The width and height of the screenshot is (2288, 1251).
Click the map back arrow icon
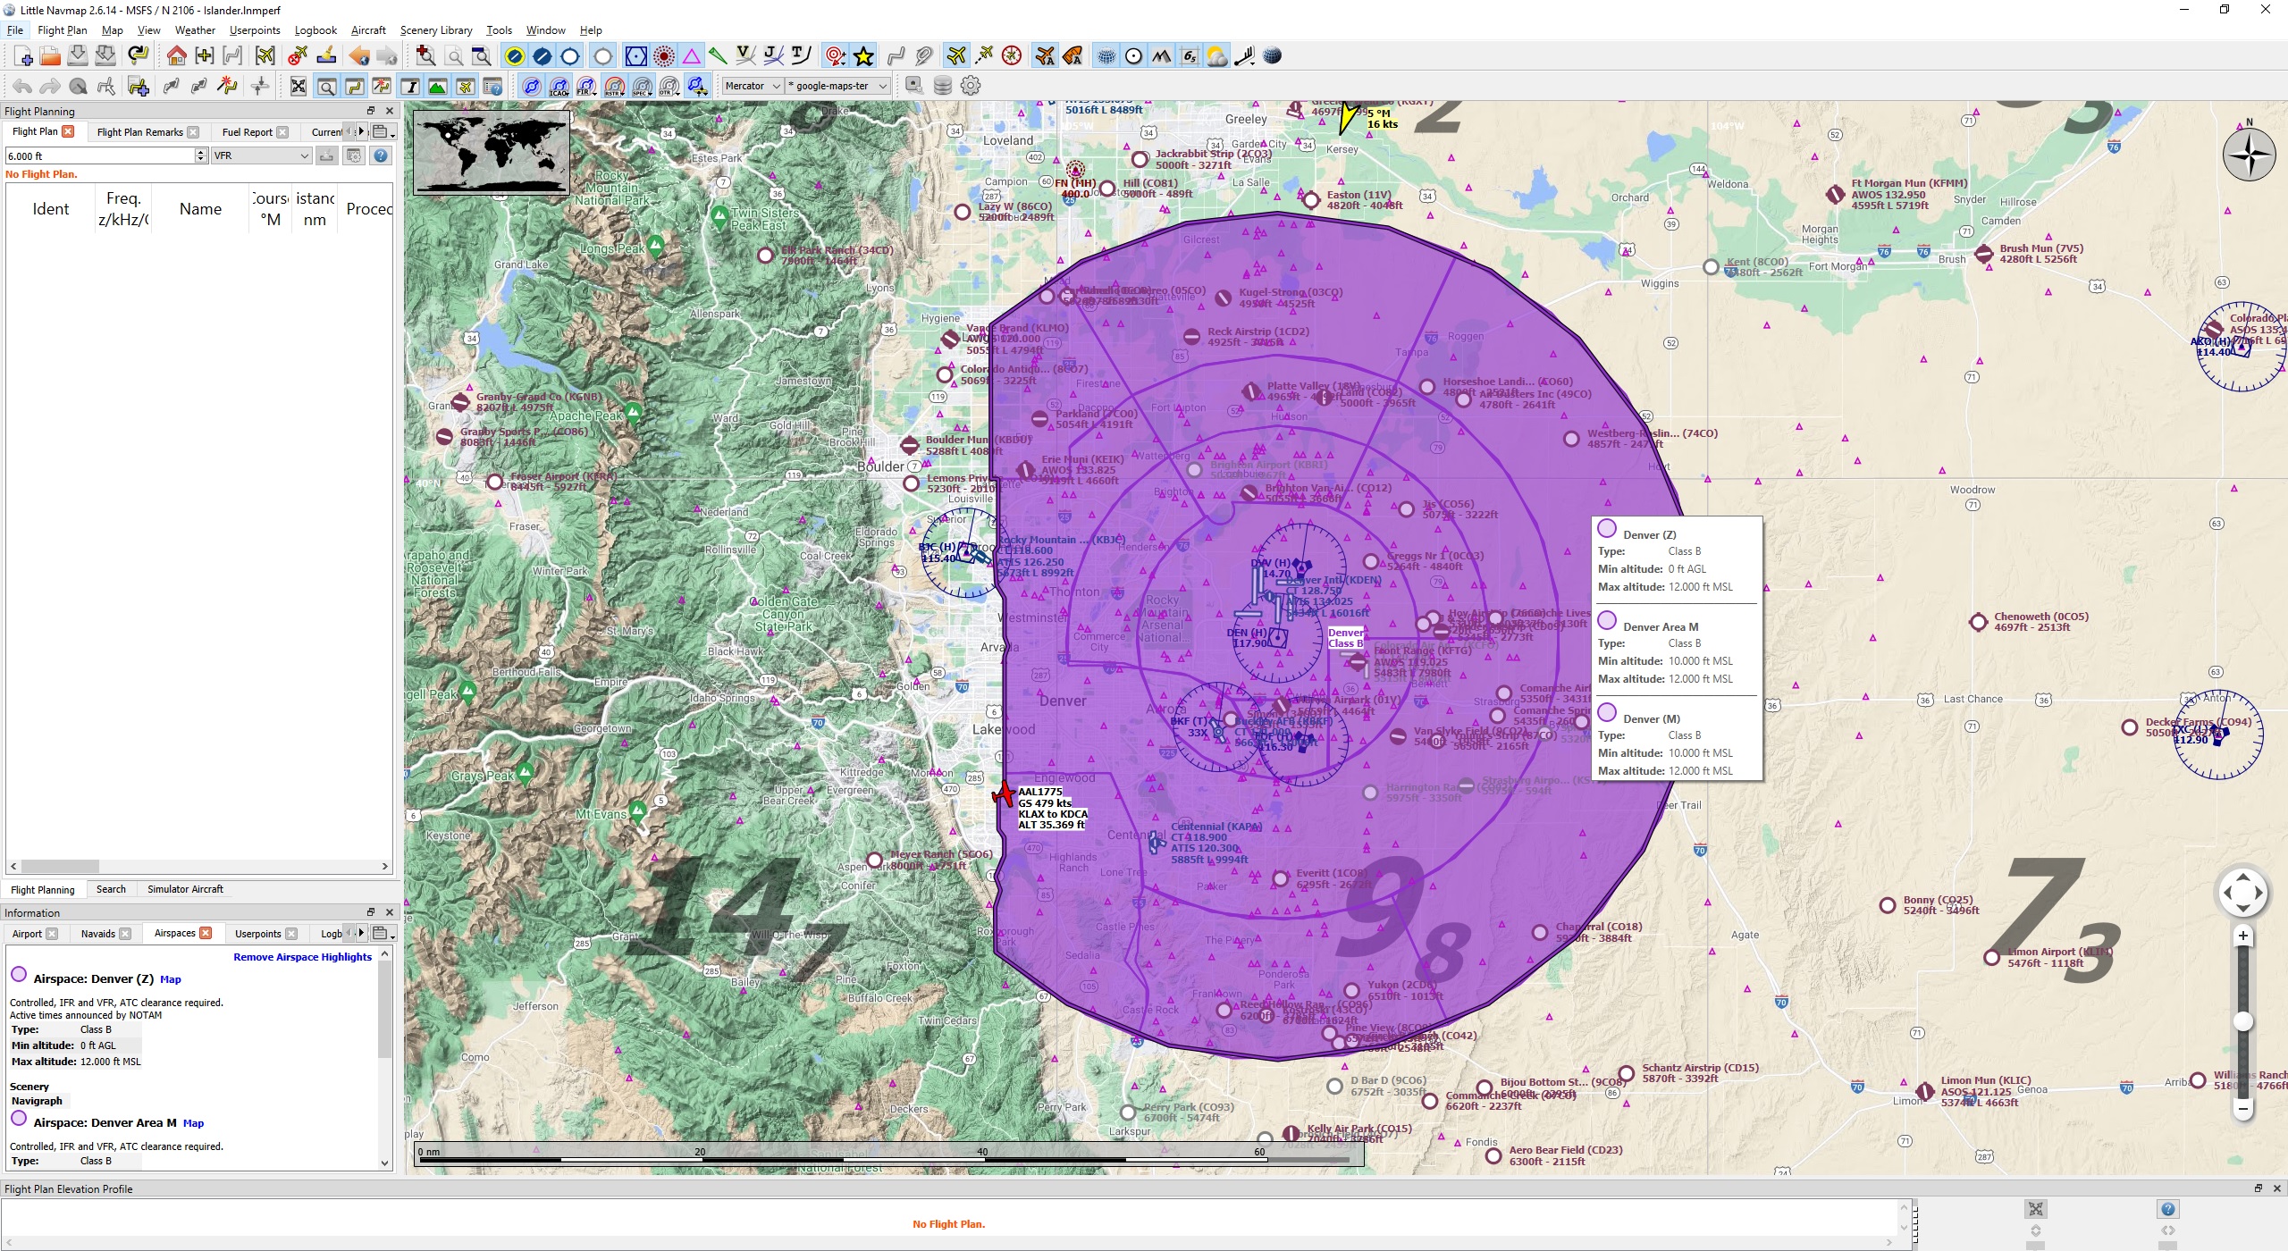(359, 56)
